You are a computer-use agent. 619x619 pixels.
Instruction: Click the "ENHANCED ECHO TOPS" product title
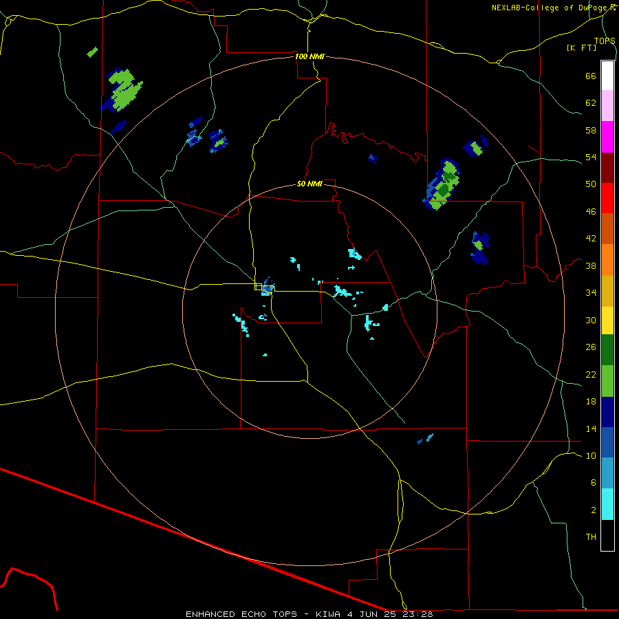pyautogui.click(x=241, y=614)
